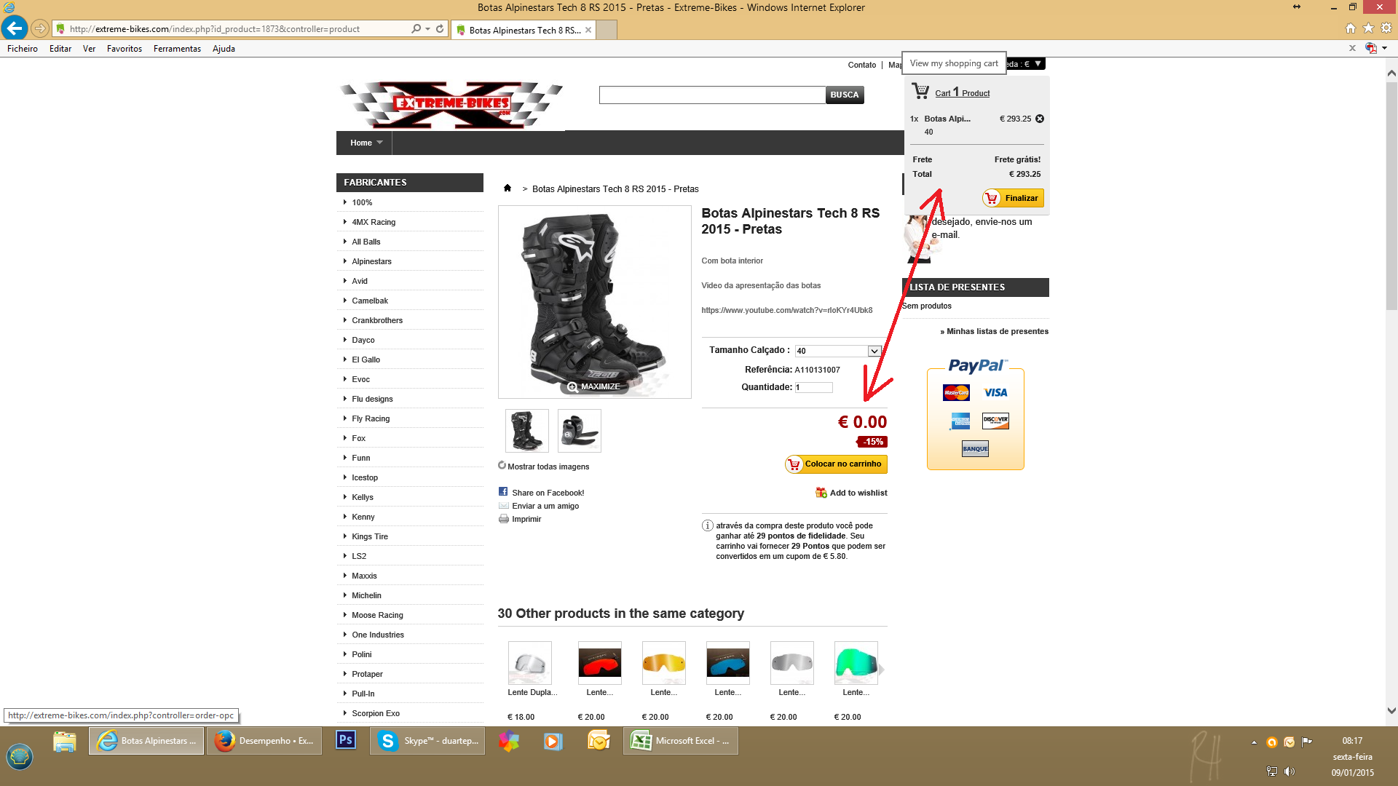The height and width of the screenshot is (786, 1398).
Task: Open Alpinestars manufacturer link
Action: 371,261
